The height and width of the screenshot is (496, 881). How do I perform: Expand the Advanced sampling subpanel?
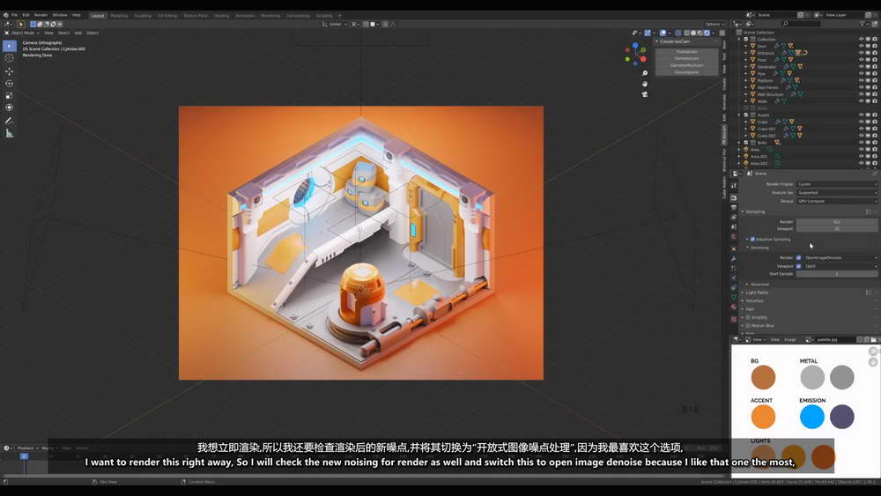pos(759,285)
